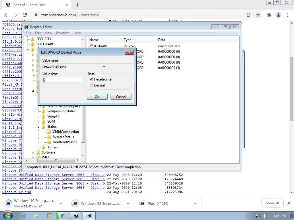Close the Index of /~dartz/isos/ tab

[67, 5]
